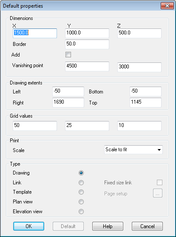The width and height of the screenshot is (176, 237).
Task: Select the Template radio button
Action: pos(81,192)
